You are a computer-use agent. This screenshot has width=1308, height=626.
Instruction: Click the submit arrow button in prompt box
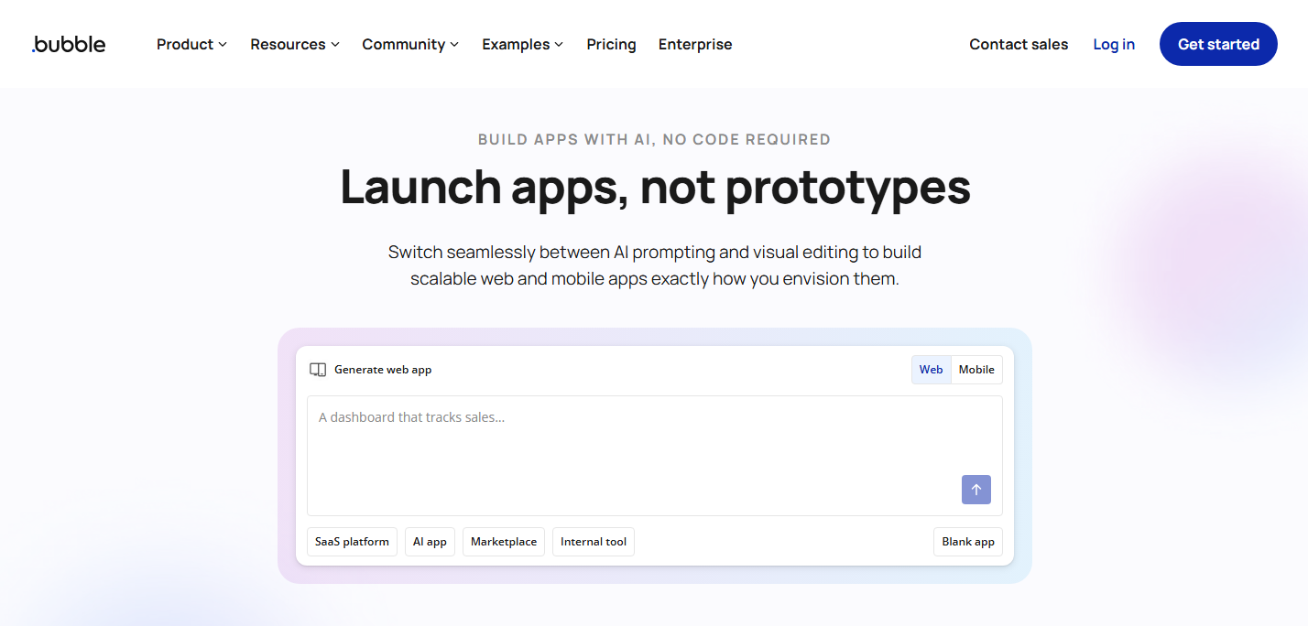coord(976,490)
